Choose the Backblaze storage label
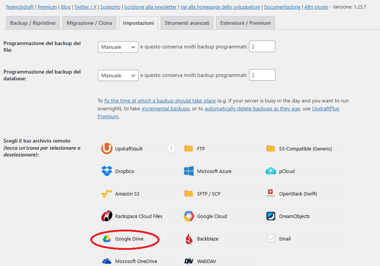Viewport: 380px width, 266px height. click(208, 239)
